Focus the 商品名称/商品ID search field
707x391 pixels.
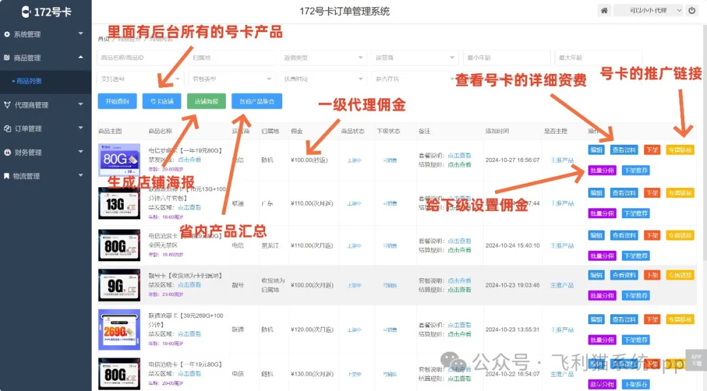click(x=140, y=58)
